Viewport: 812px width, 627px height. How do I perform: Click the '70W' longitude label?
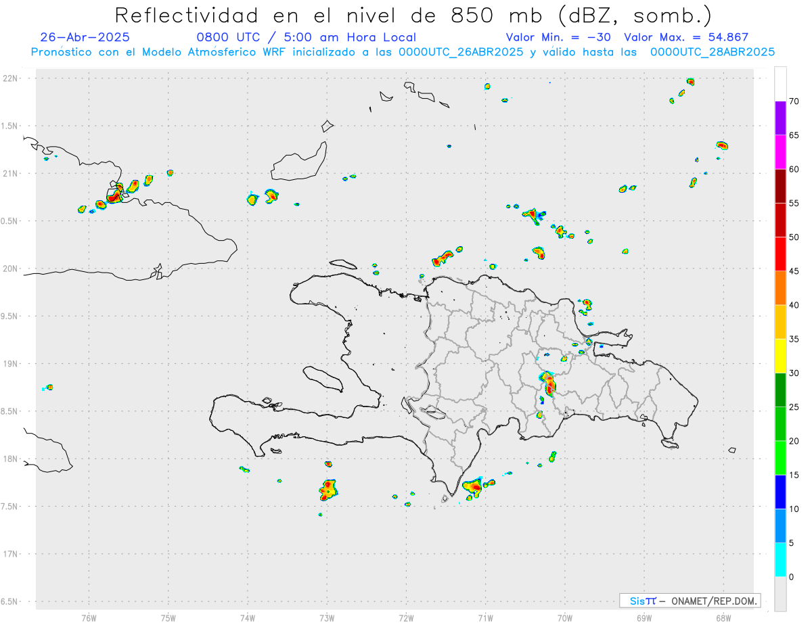point(565,618)
